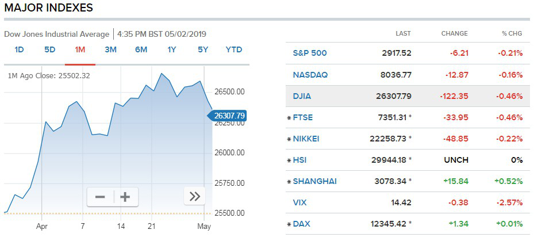This screenshot has width=534, height=245.
Task: Click the zoom out minus icon
Action: pyautogui.click(x=100, y=197)
